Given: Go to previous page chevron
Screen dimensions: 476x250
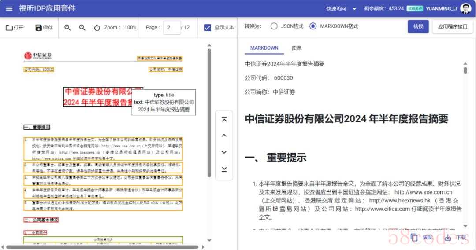Looking at the screenshot, I should point(224,136).
